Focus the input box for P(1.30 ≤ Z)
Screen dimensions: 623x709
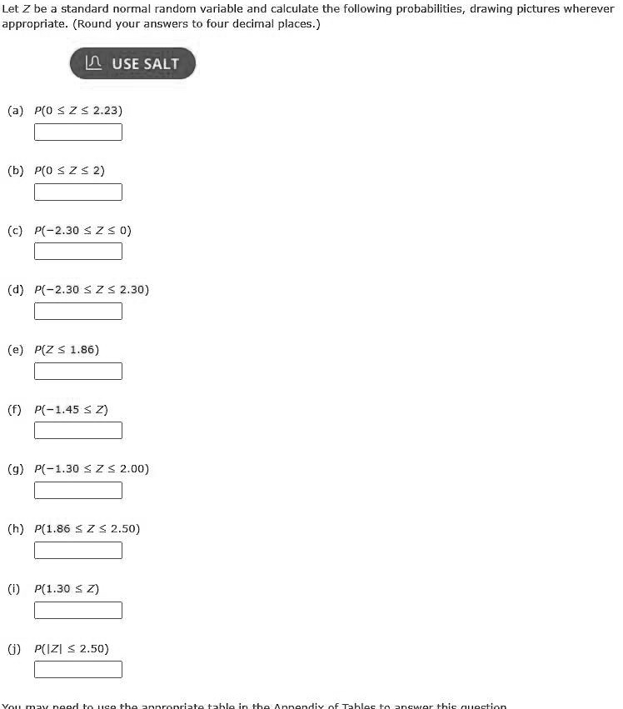point(78,611)
